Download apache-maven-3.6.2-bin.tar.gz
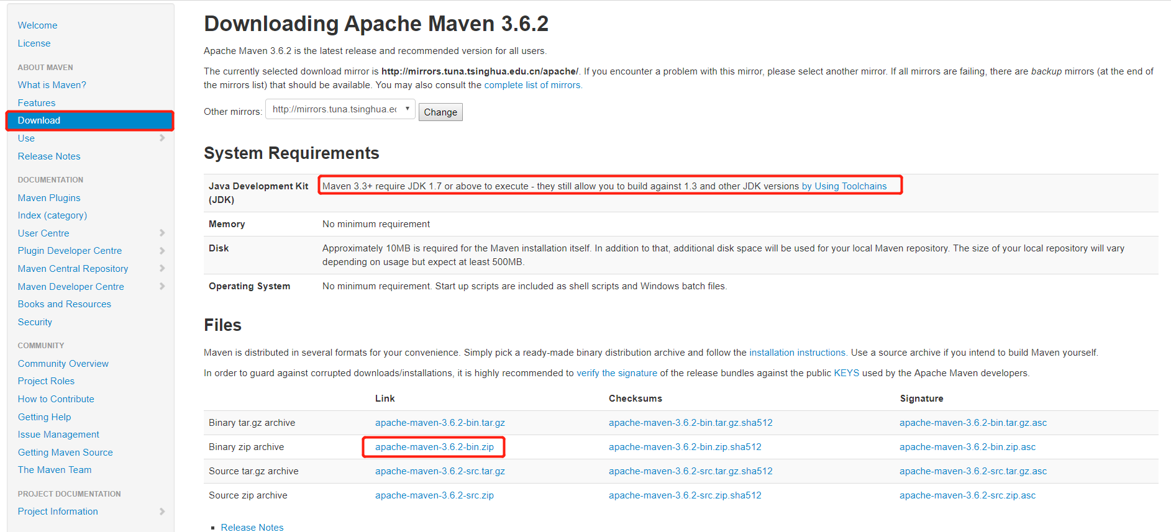1171x532 pixels. [x=440, y=423]
